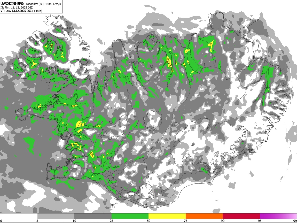Click the green 25–50% legend segment
This screenshot has height=223, width=297.
[130, 216]
